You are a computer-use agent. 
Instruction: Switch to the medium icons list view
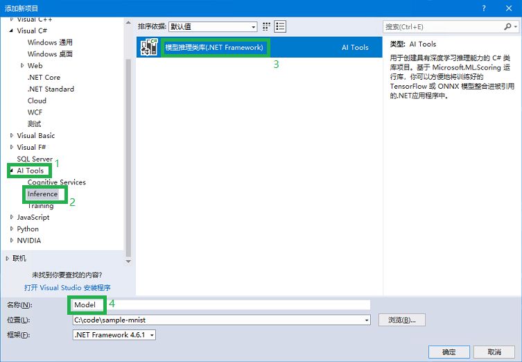click(280, 26)
